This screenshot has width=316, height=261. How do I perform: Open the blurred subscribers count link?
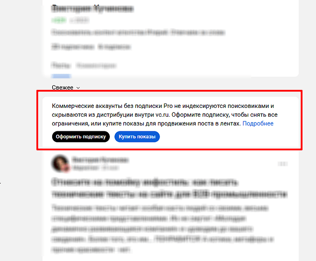click(73, 47)
